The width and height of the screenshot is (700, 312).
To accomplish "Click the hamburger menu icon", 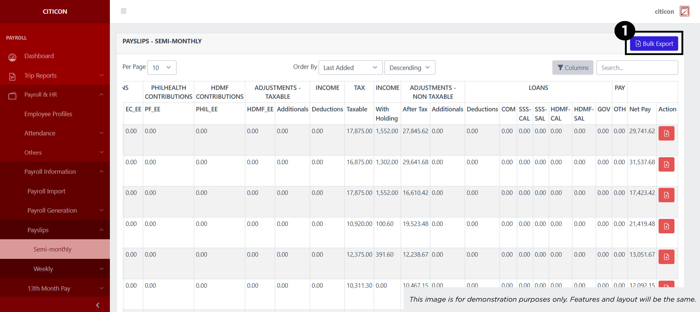I will (124, 11).
